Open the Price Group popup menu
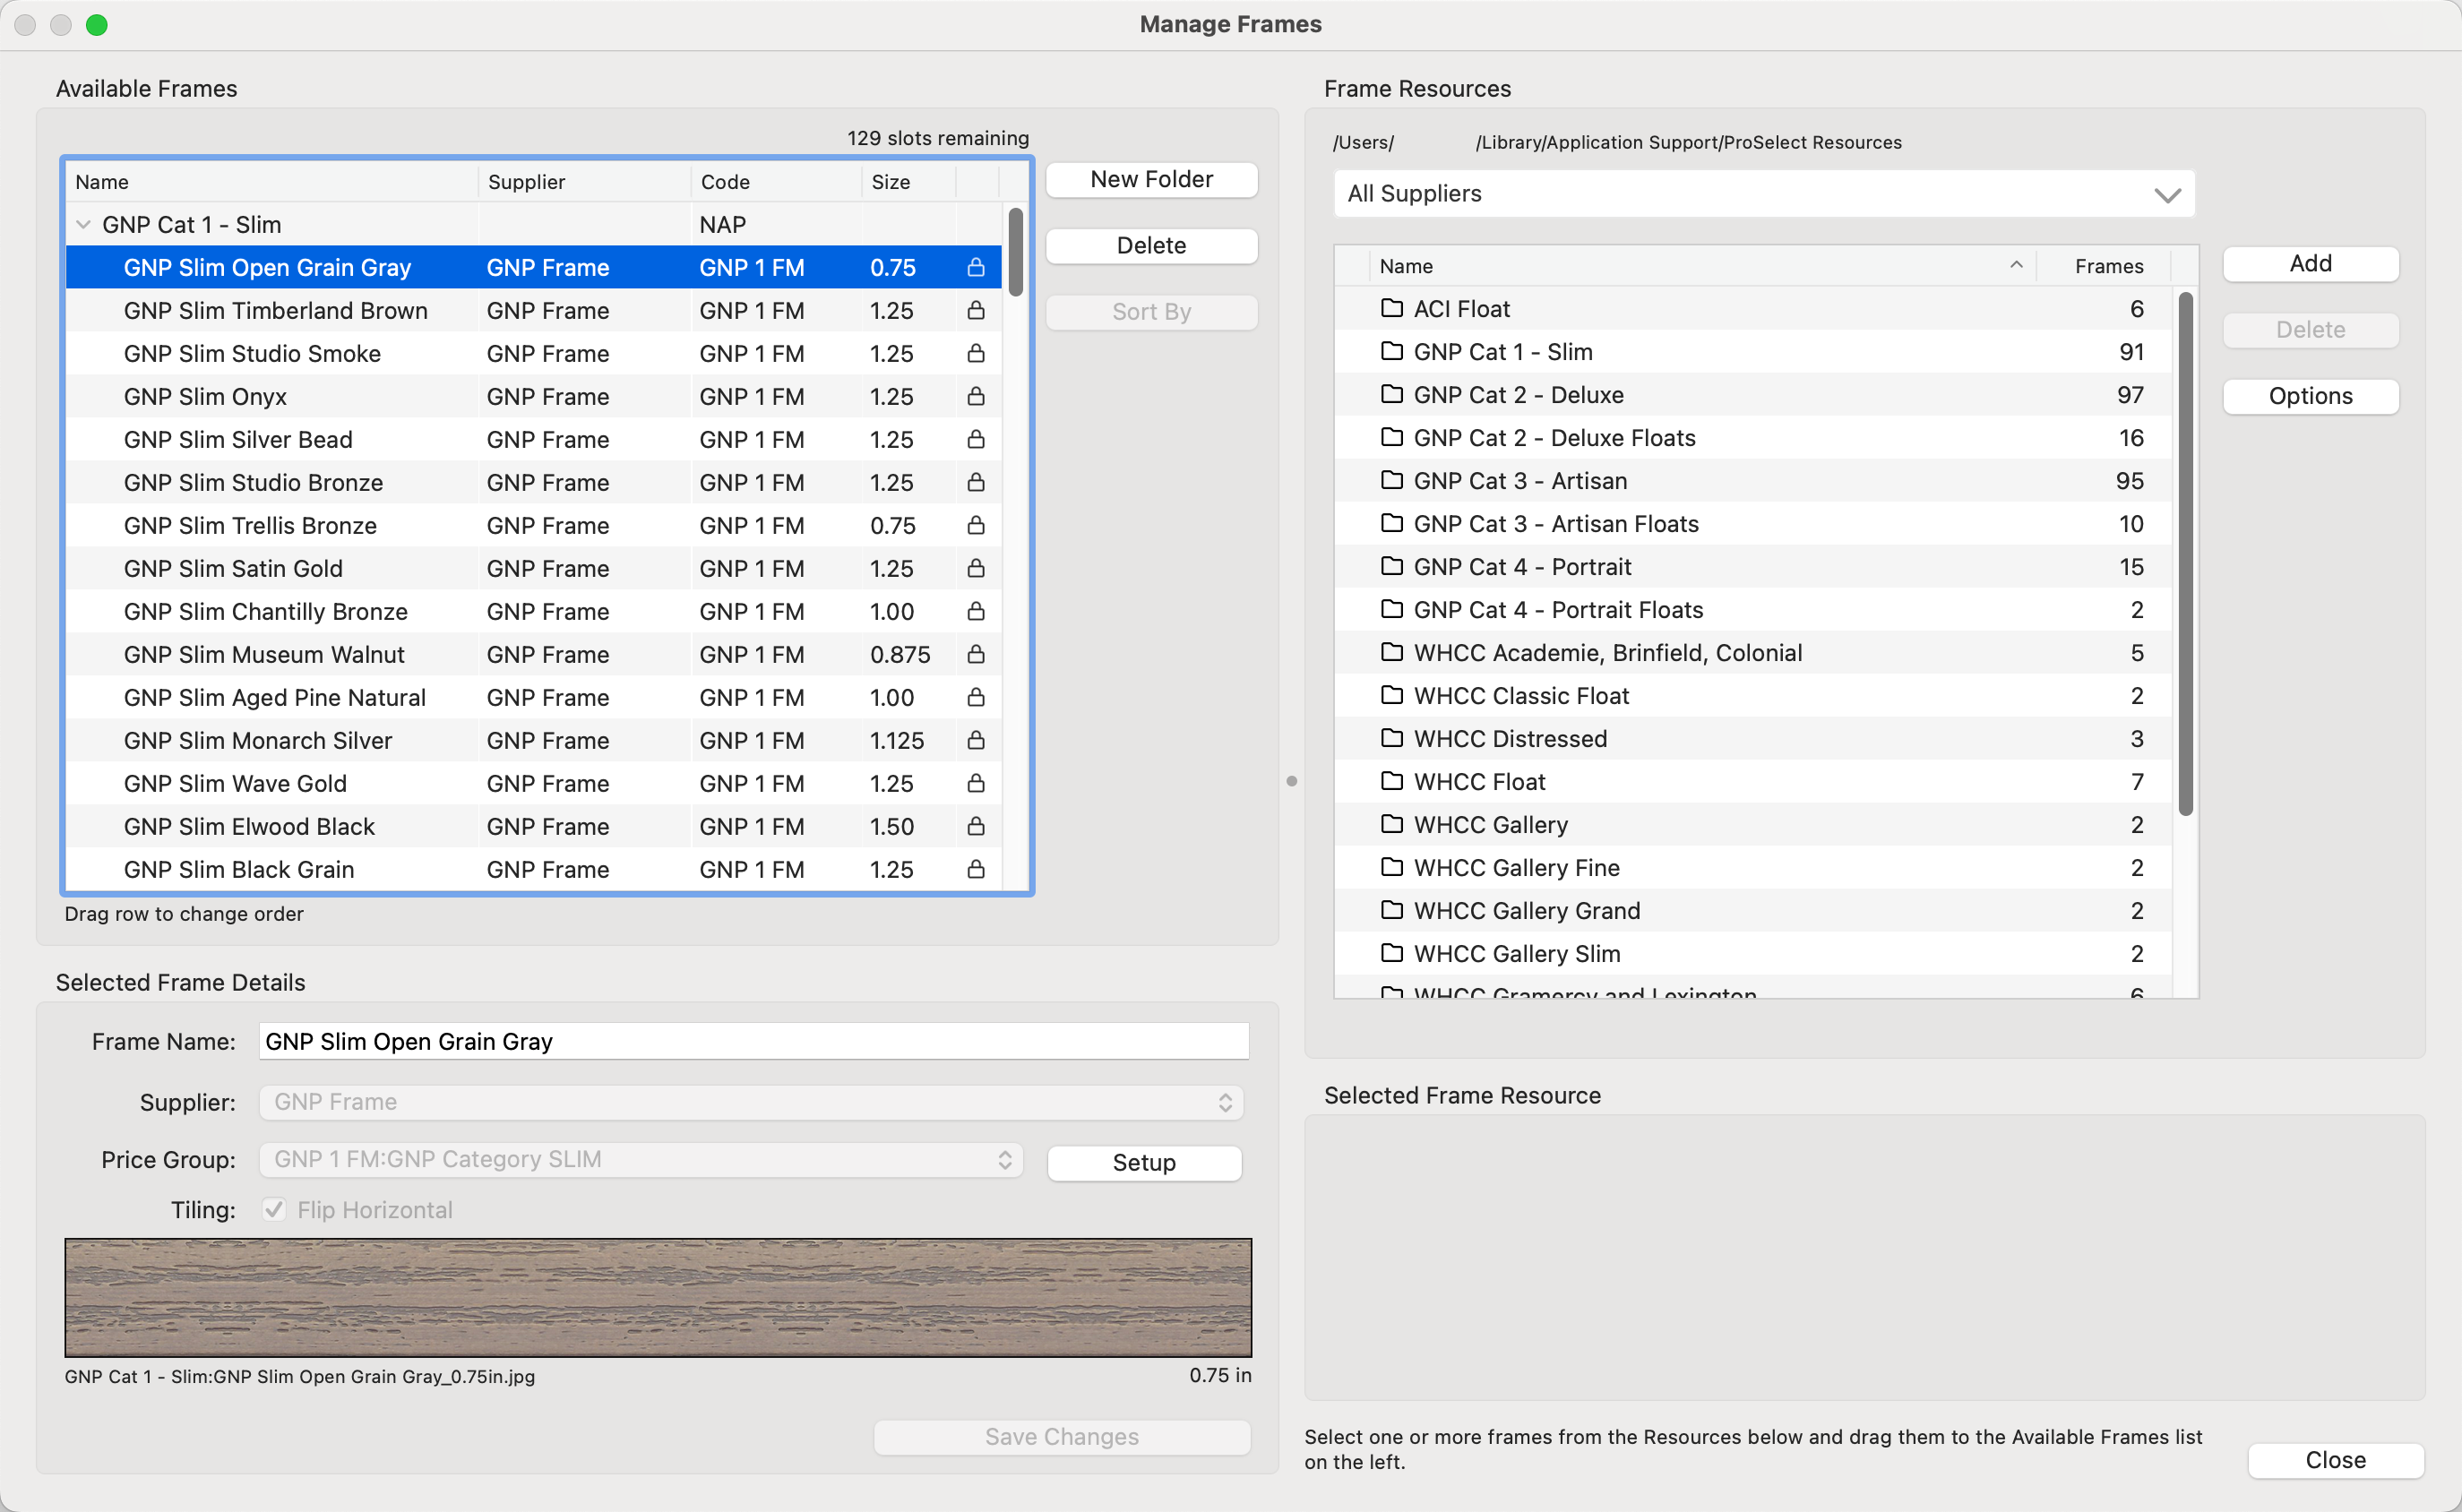The width and height of the screenshot is (2462, 1512). (x=641, y=1160)
